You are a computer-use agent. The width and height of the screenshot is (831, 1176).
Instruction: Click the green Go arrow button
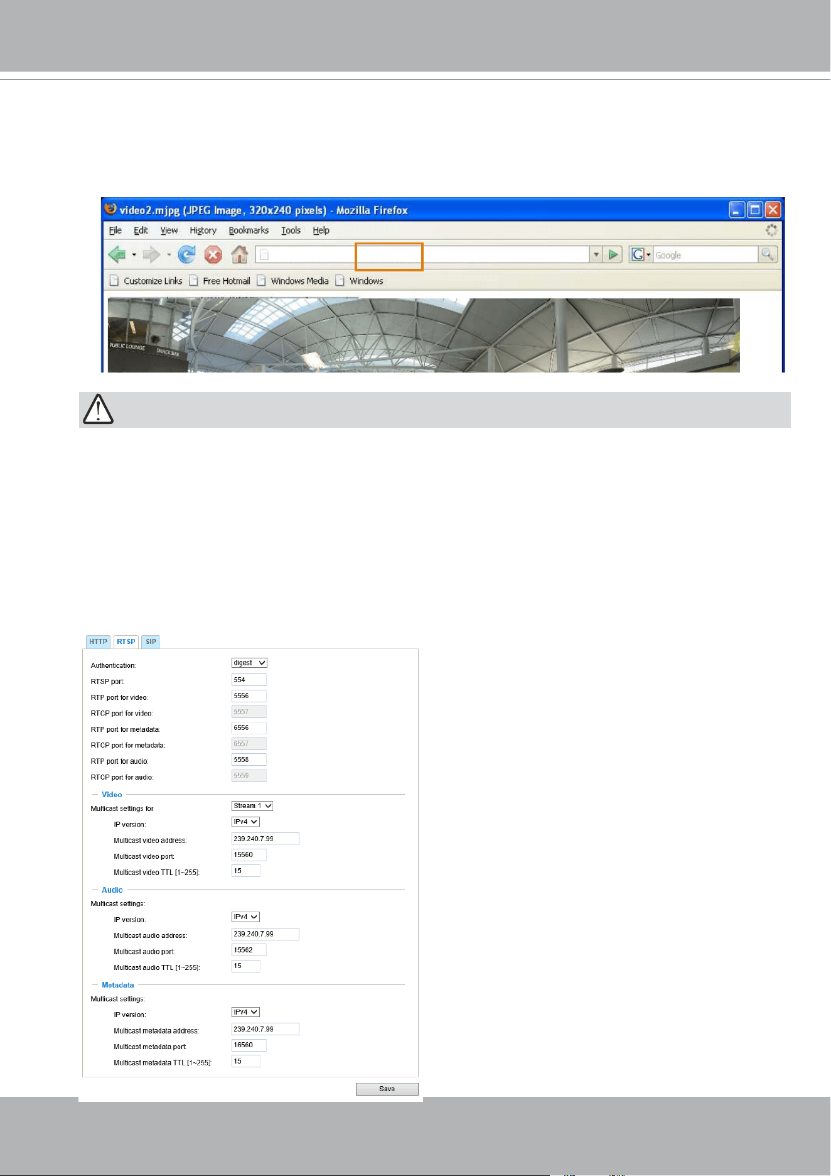(x=613, y=254)
